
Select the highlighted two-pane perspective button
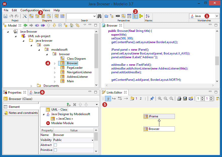tap(135, 16)
